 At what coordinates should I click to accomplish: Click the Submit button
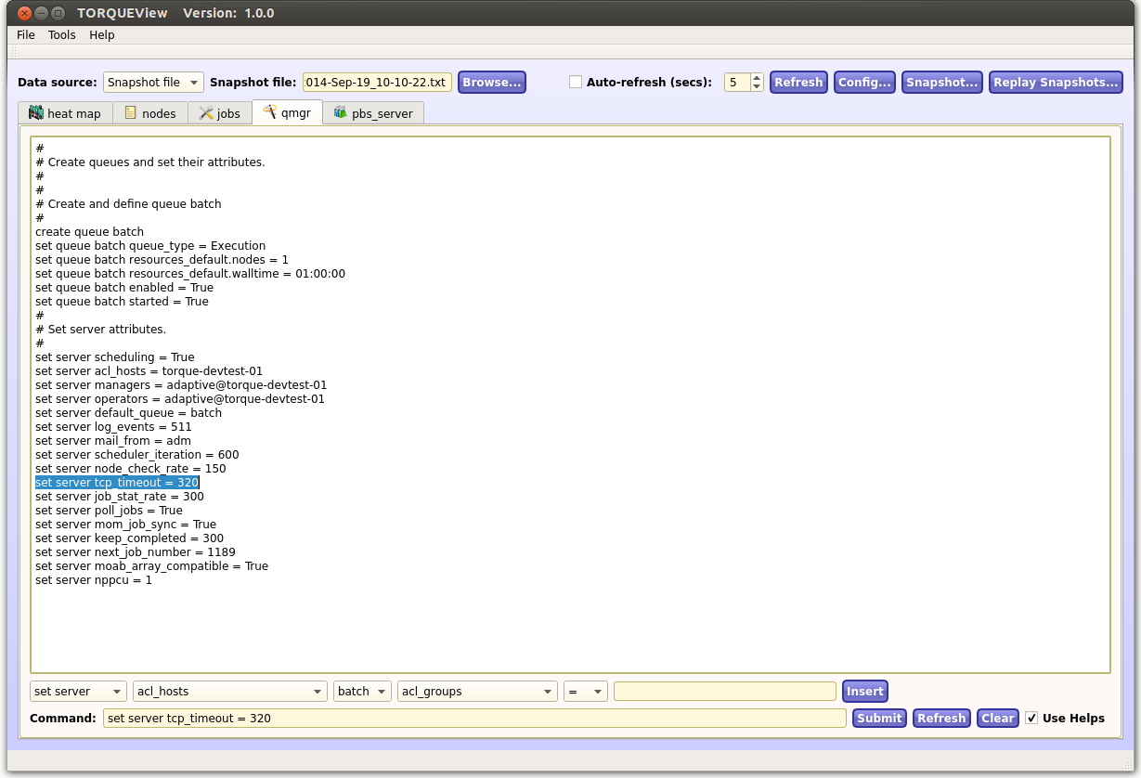tap(879, 719)
